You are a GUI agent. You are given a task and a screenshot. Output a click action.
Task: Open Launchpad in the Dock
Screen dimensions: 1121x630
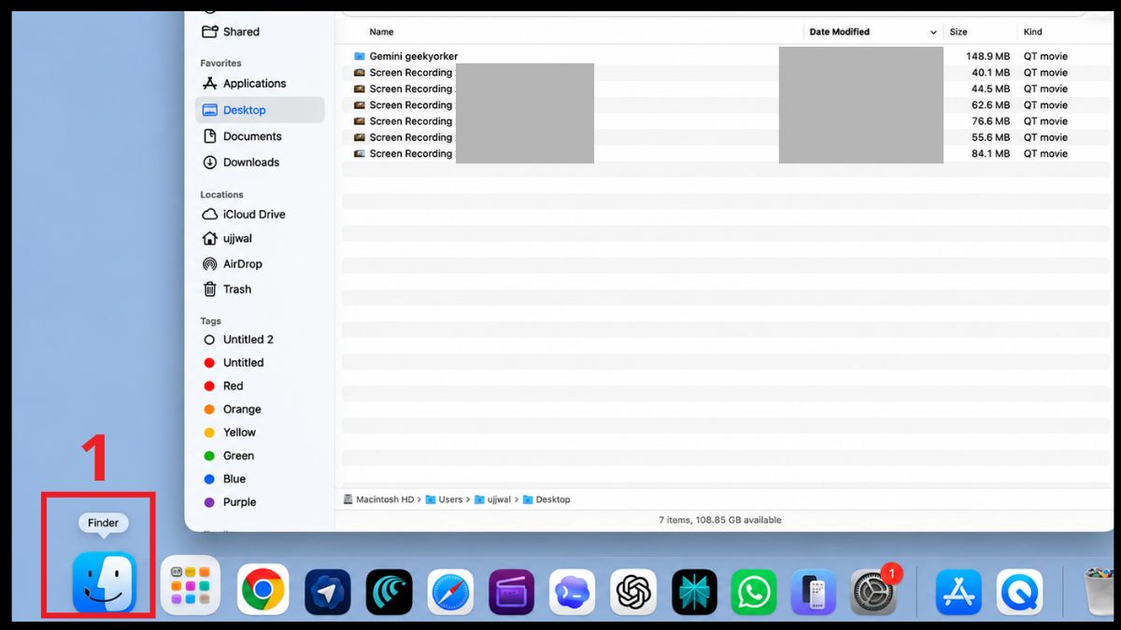(191, 585)
